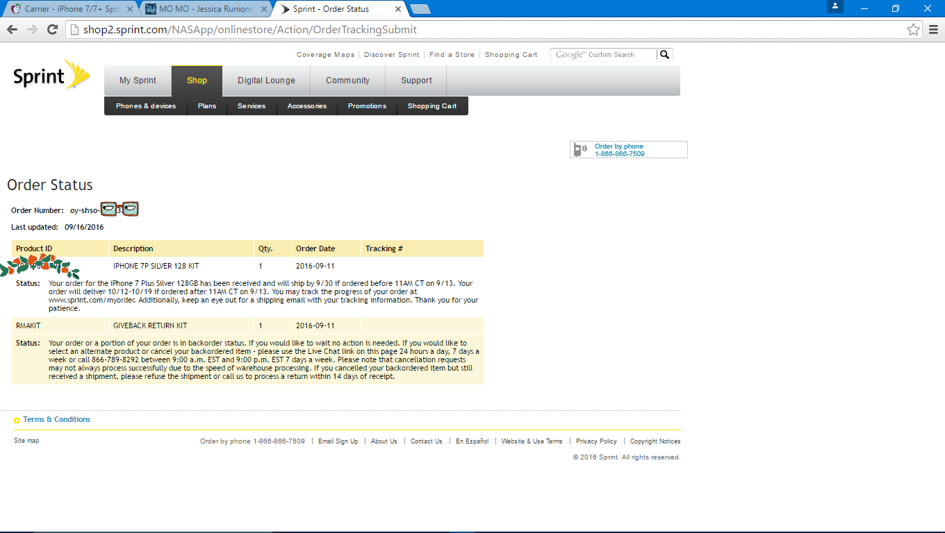Screen dimensions: 945x533
Task: Reload the page with refresh icon
Action: coord(52,30)
